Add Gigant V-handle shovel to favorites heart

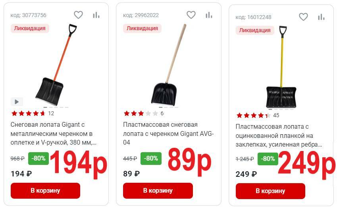click(78, 15)
